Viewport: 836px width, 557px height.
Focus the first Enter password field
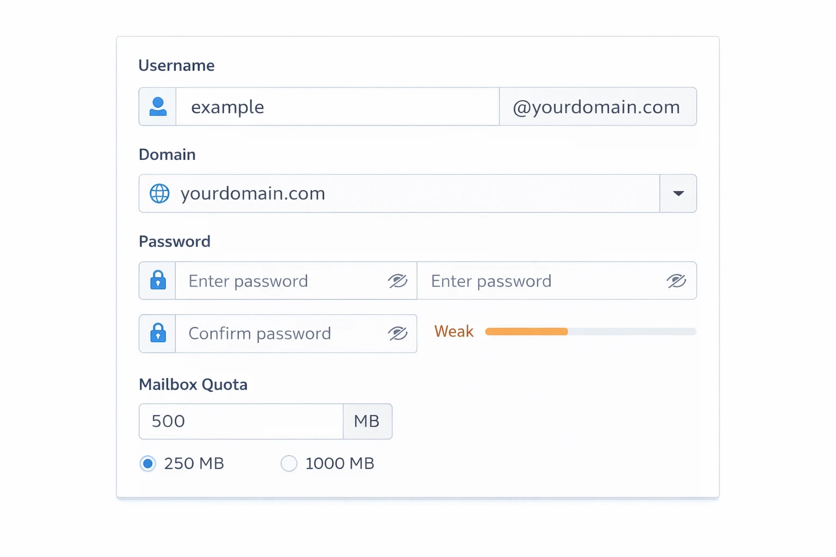pos(283,281)
